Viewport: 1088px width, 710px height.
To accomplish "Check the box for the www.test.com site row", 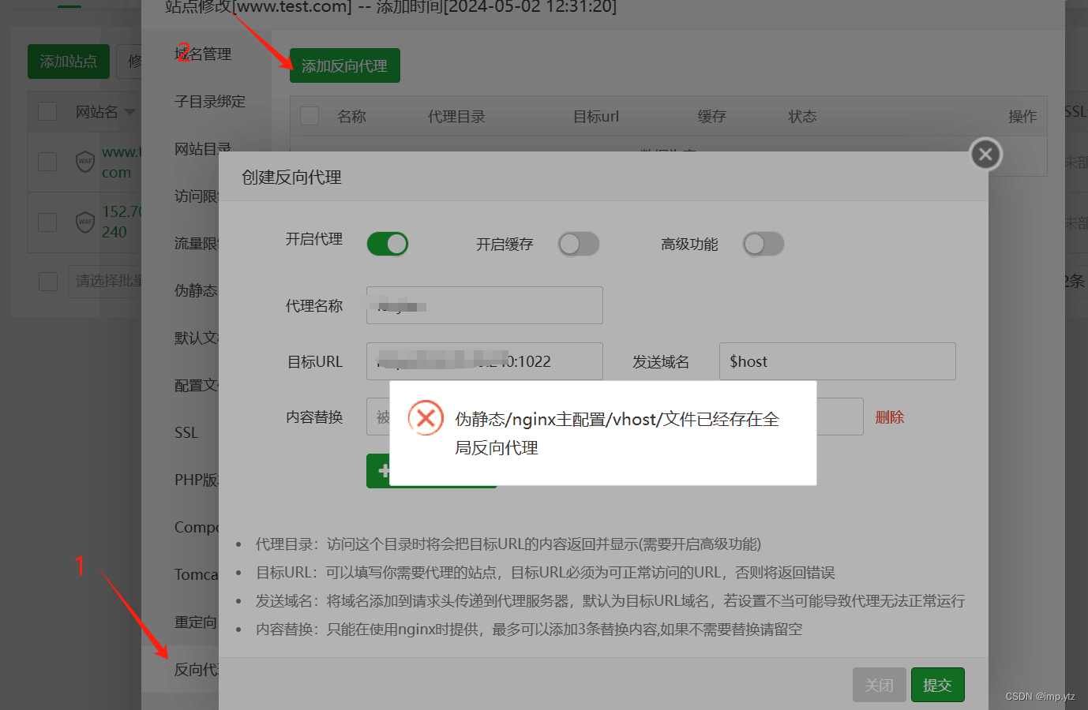I will pyautogui.click(x=47, y=162).
